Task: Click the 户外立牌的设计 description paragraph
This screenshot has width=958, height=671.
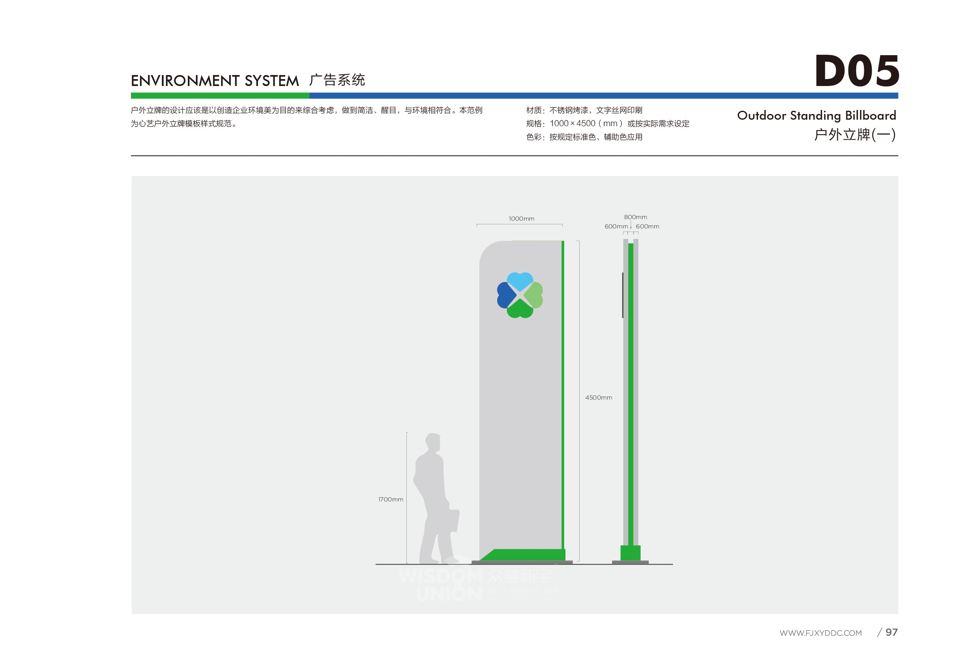Action: click(x=307, y=117)
